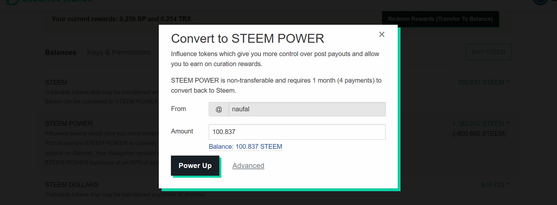Select the STEEM DOLLARS heading
Image resolution: width=557 pixels, height=205 pixels.
point(72,185)
